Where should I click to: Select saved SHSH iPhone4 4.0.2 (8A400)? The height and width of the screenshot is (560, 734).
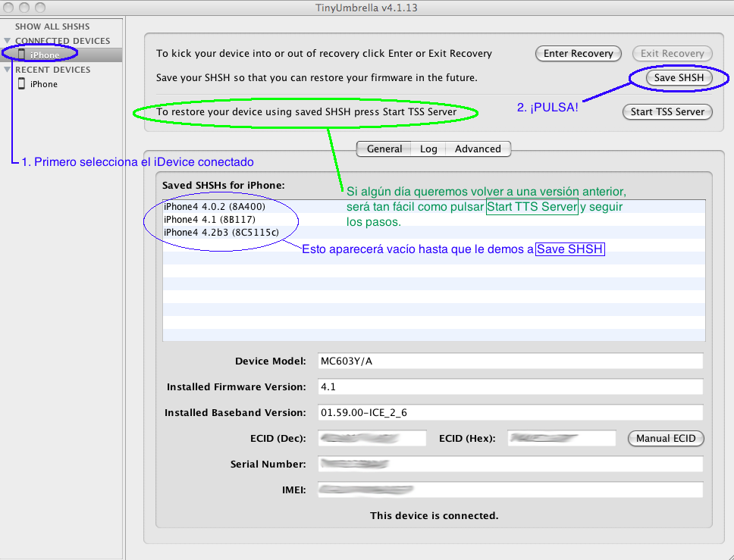pyautogui.click(x=434, y=206)
